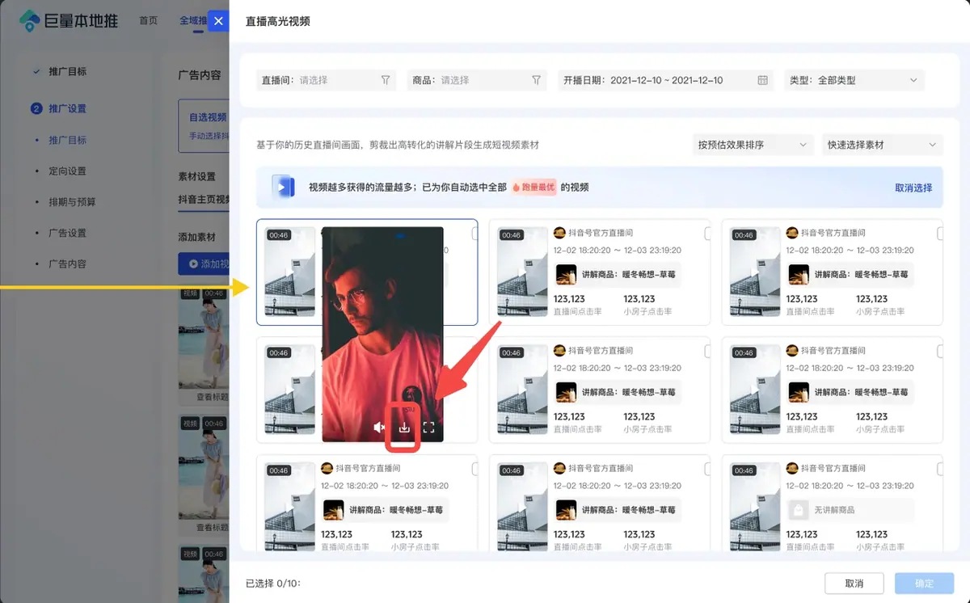The image size is (970, 603).
Task: Click the 无讲解商品 label
Action: (x=835, y=510)
